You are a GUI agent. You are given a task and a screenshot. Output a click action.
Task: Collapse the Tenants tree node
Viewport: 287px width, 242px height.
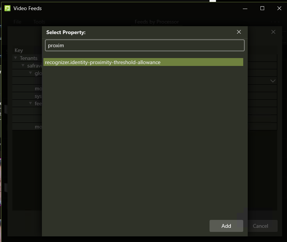tap(16, 58)
